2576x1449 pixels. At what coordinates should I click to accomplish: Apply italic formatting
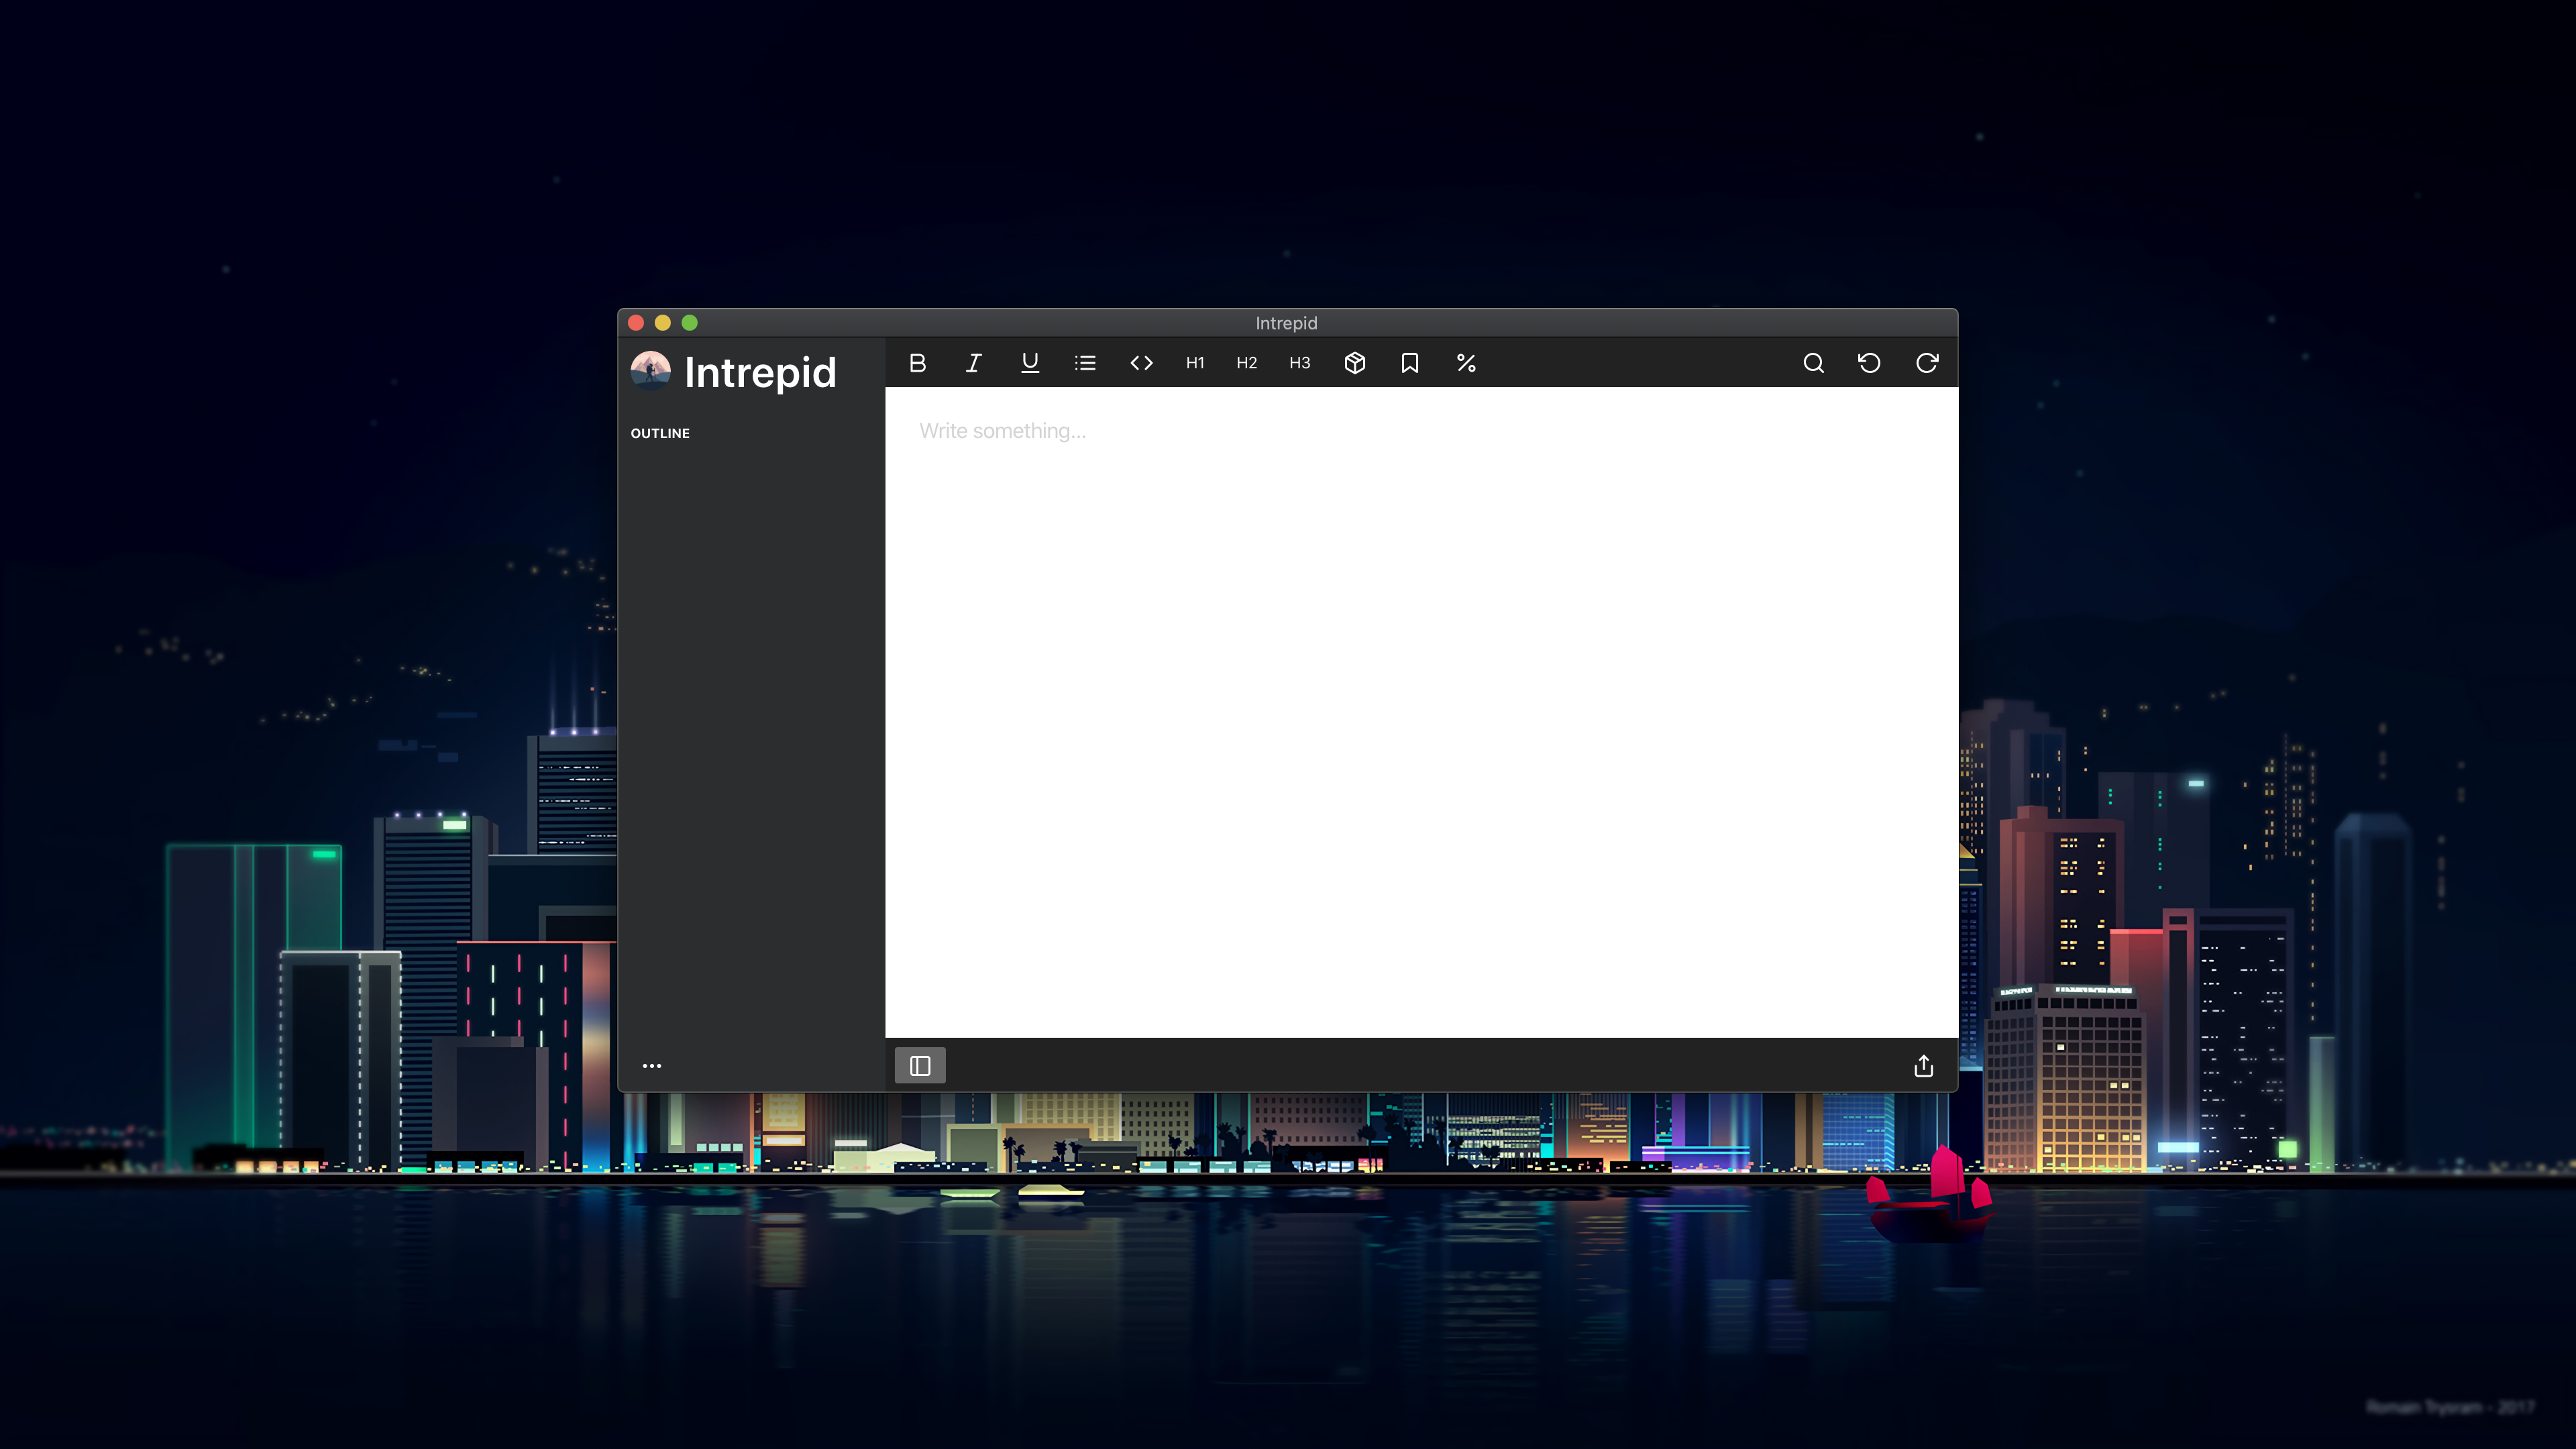click(973, 363)
